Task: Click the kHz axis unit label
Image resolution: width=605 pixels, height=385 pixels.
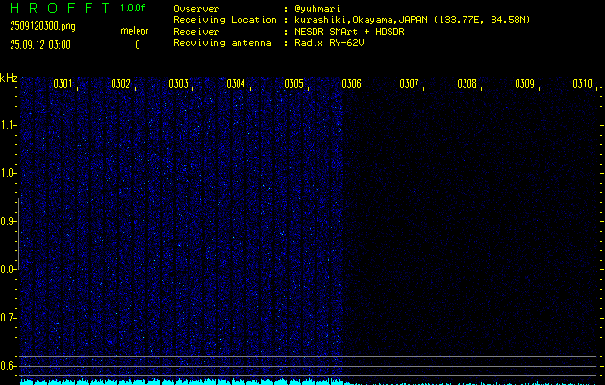Action: click(x=9, y=78)
